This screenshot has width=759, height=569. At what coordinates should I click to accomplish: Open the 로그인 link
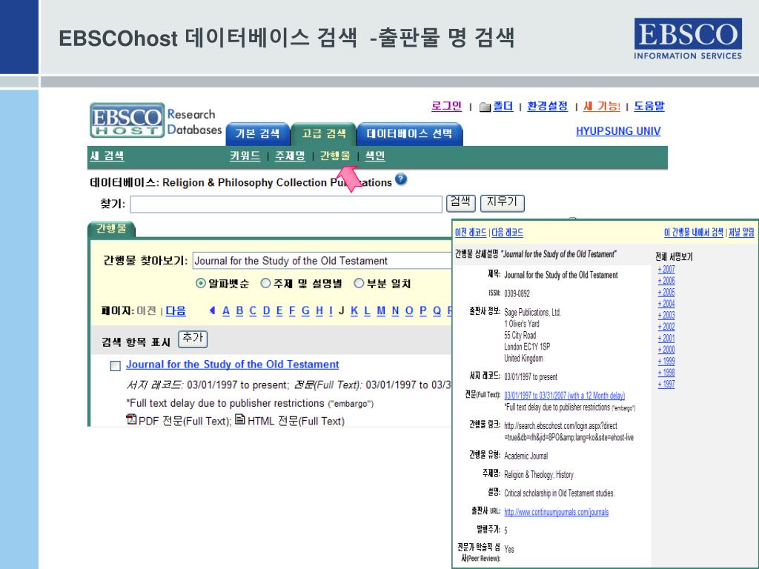[447, 106]
